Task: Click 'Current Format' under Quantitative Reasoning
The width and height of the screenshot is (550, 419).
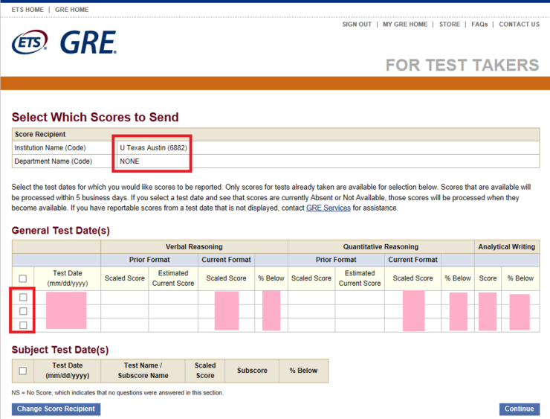Action: 412,260
